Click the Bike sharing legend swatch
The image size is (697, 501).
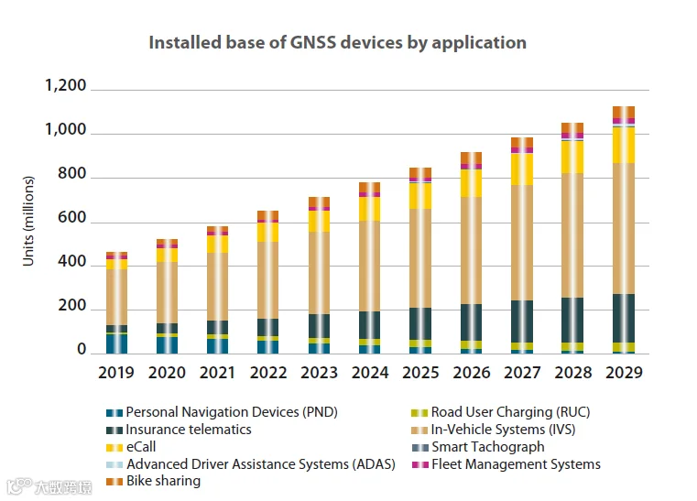114,482
